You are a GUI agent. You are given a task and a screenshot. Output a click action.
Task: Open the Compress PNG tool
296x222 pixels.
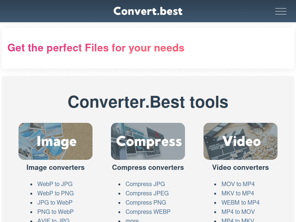[x=146, y=202]
